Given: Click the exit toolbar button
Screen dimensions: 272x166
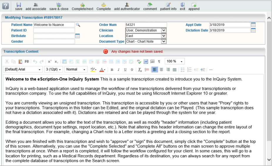Looking at the screenshot, I should click(x=182, y=6).
